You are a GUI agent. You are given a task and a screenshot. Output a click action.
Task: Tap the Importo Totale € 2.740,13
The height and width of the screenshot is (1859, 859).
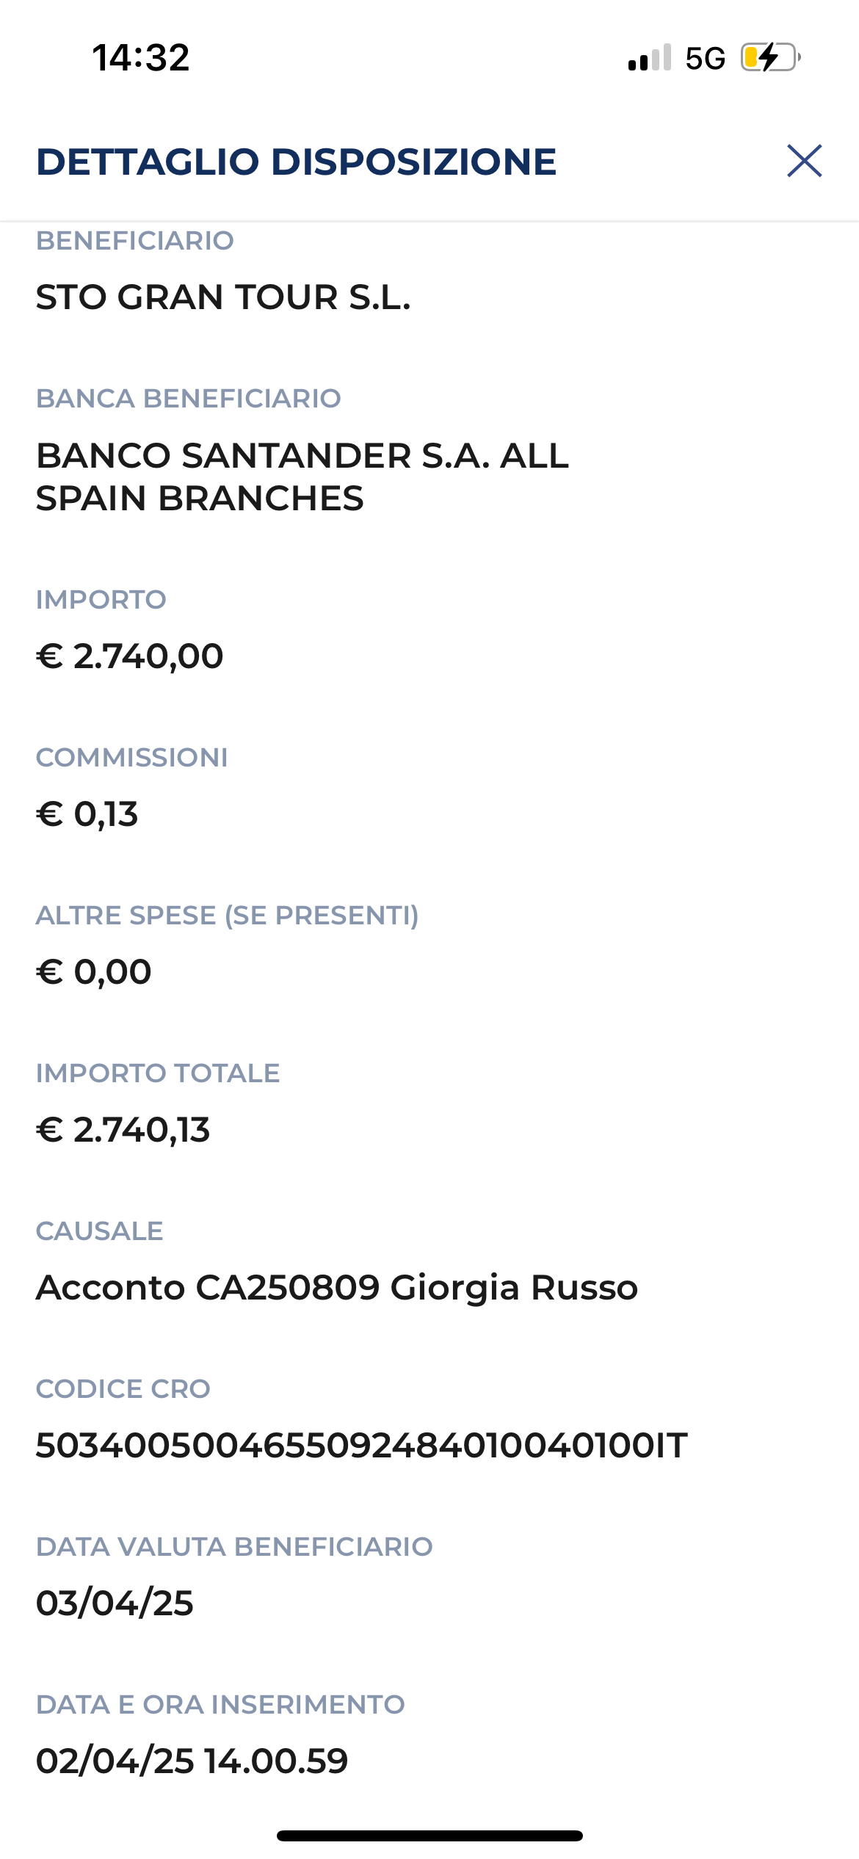123,1130
